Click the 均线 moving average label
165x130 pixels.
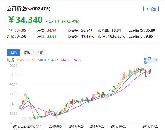(10, 60)
